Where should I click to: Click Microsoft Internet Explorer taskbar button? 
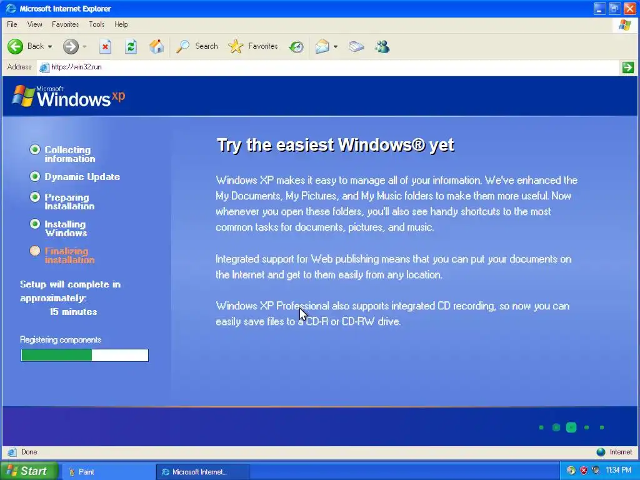pos(203,472)
